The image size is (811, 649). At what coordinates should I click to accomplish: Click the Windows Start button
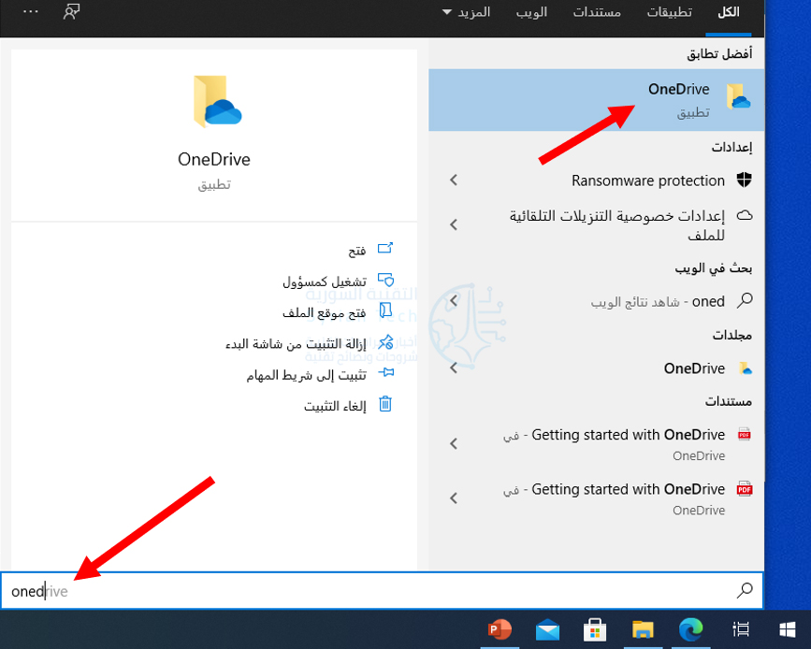pos(788,629)
